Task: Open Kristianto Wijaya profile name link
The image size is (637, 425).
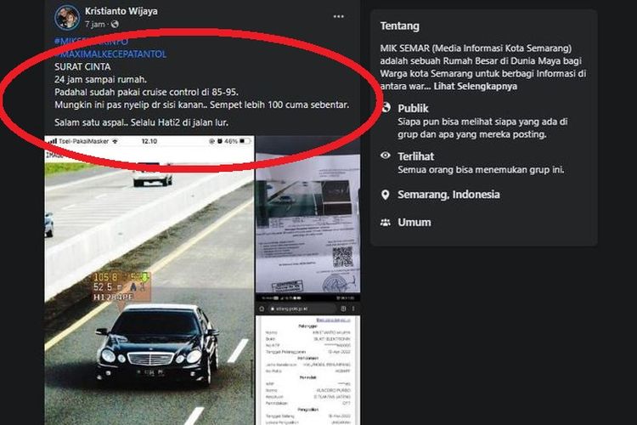Action: tap(121, 11)
